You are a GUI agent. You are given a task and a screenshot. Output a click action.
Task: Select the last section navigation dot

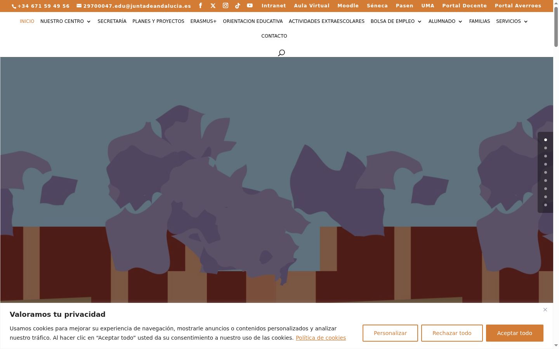tap(545, 205)
